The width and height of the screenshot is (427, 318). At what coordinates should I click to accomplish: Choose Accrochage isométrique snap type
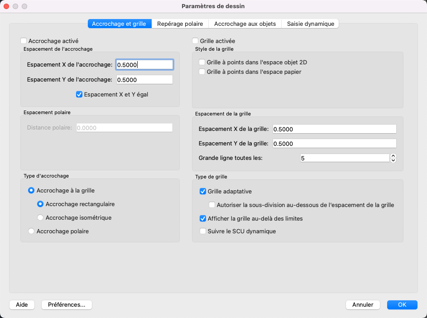[40, 217]
